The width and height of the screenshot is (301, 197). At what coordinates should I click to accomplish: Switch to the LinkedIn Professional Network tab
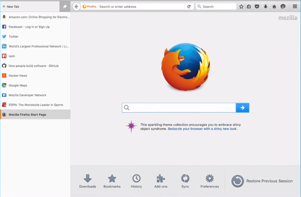[x=35, y=46]
